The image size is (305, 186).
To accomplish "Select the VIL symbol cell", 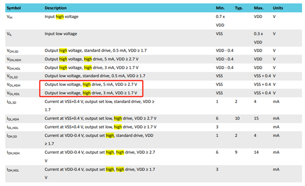I will pyautogui.click(x=9, y=34).
